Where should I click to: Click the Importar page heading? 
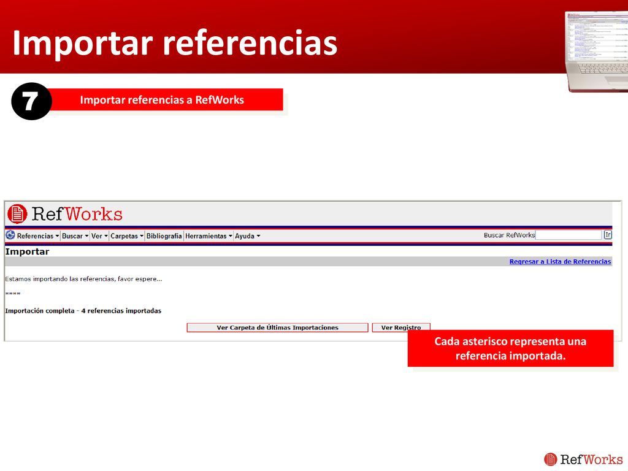(27, 251)
